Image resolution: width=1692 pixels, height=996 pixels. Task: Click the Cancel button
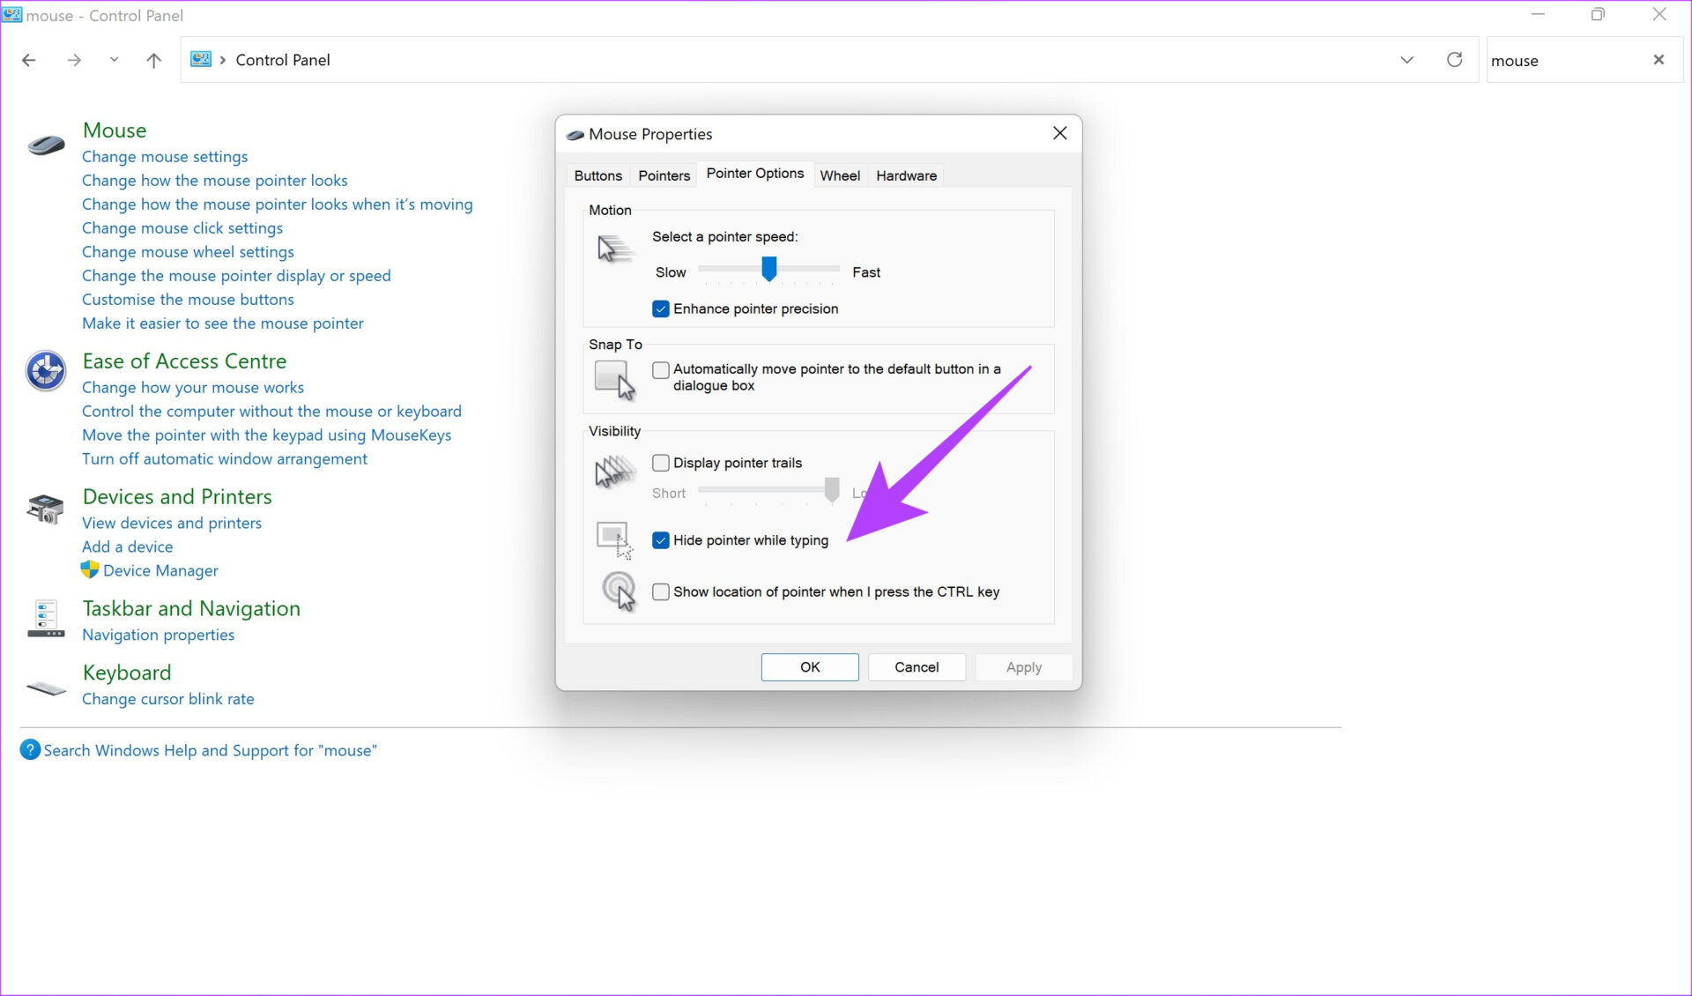pos(916,667)
